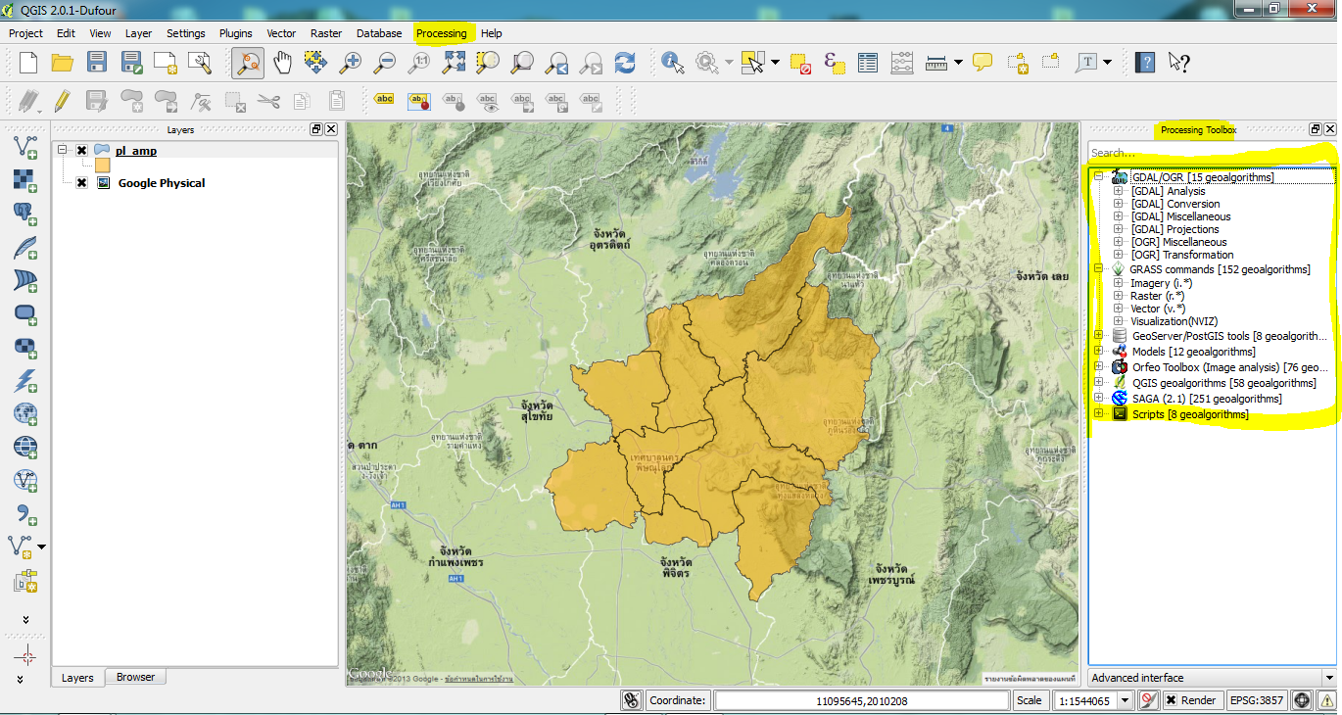Expand the SAGA (2.1) geoalgorithms group

1099,399
